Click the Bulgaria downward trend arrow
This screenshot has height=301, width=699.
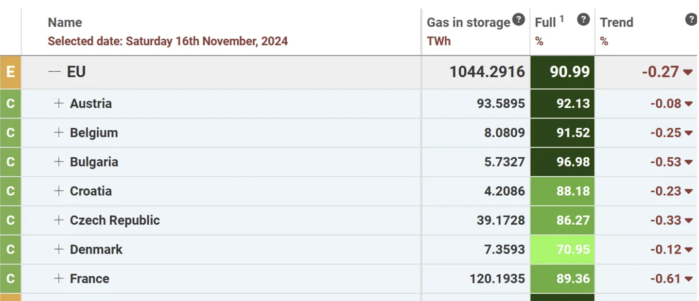(688, 162)
